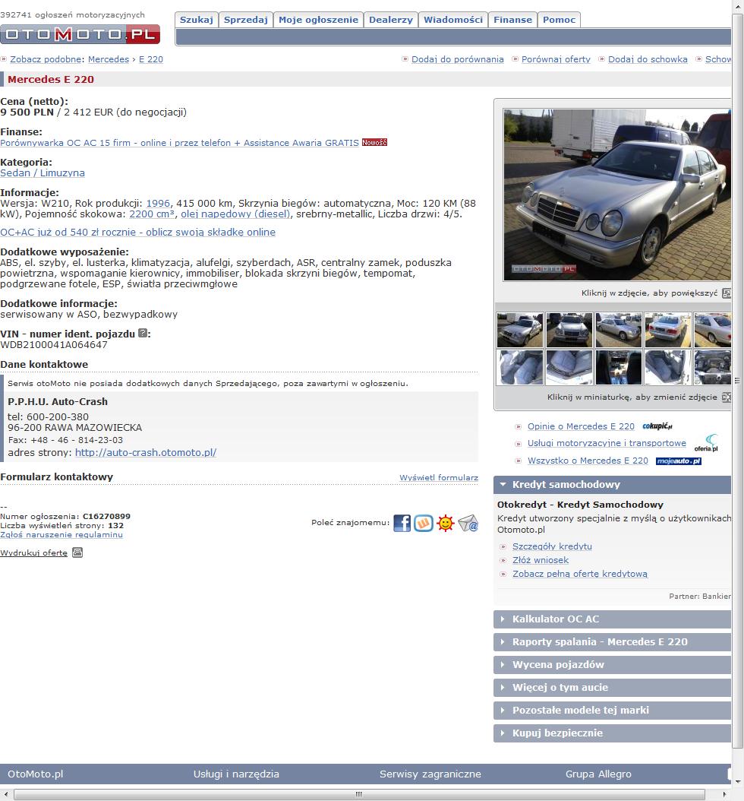Expand the Więcej o tym aucie section

pyautogui.click(x=613, y=688)
